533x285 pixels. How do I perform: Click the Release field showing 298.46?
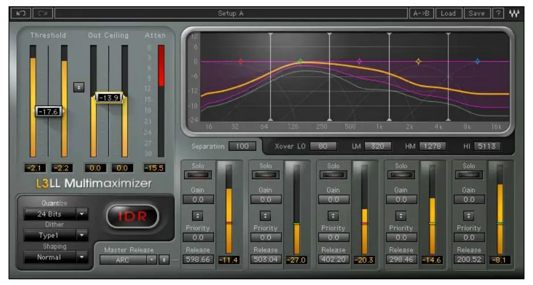pos(401,259)
